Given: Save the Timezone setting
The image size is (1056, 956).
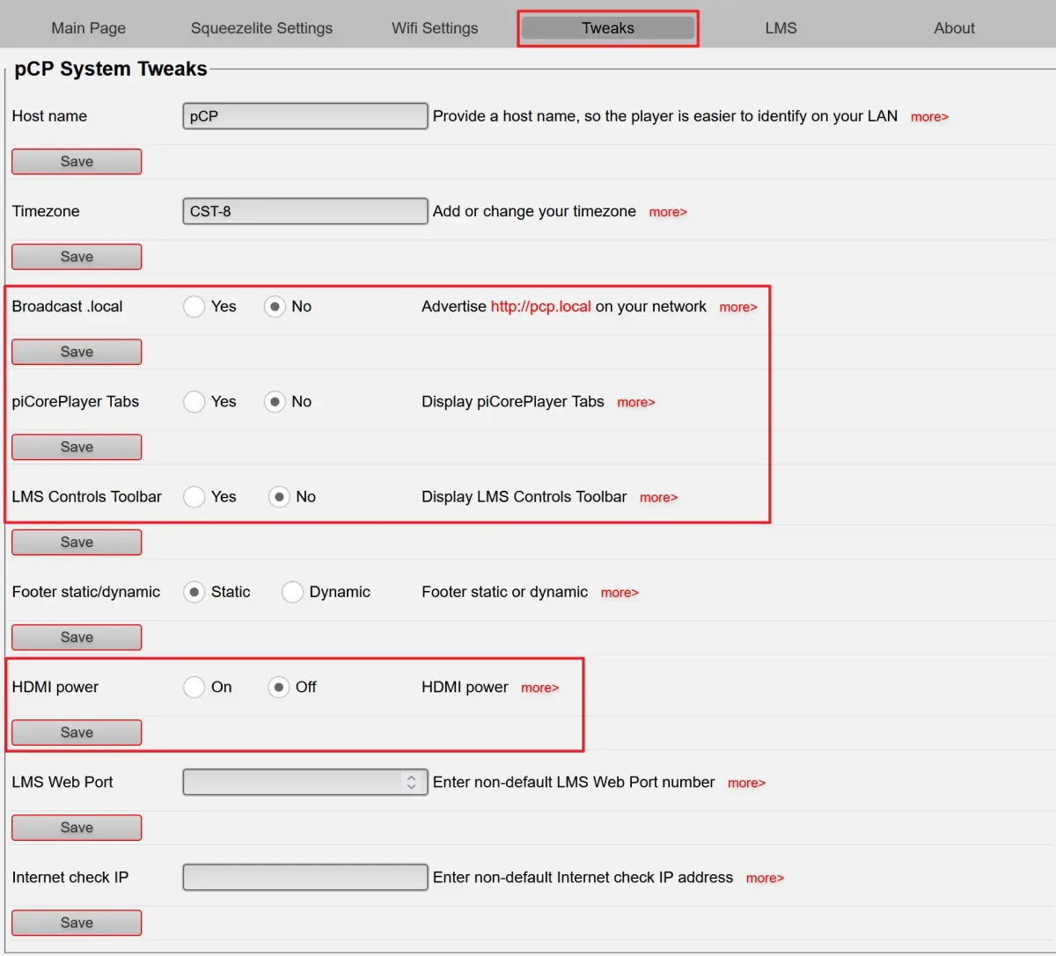Looking at the screenshot, I should (77, 257).
